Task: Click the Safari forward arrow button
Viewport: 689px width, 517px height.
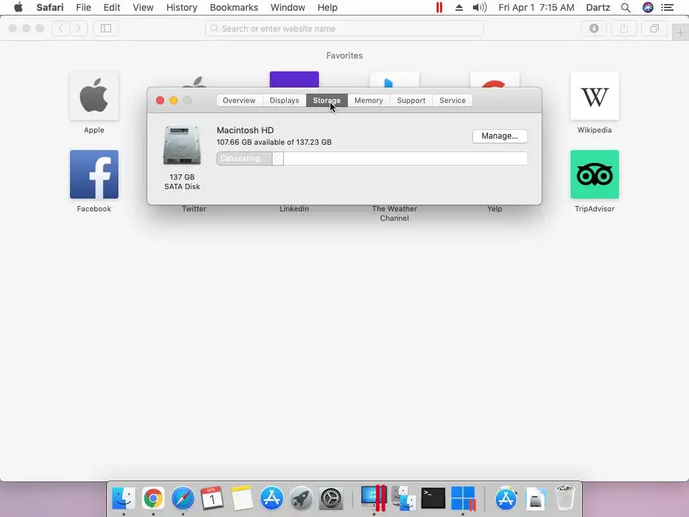Action: [x=78, y=28]
